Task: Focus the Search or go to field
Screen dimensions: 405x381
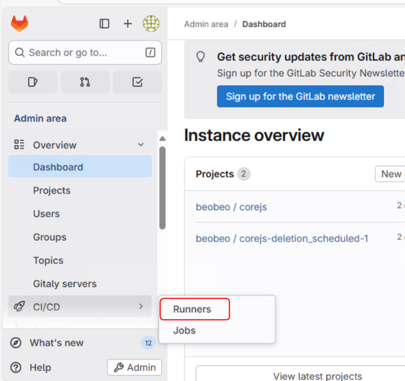Action: pos(85,53)
